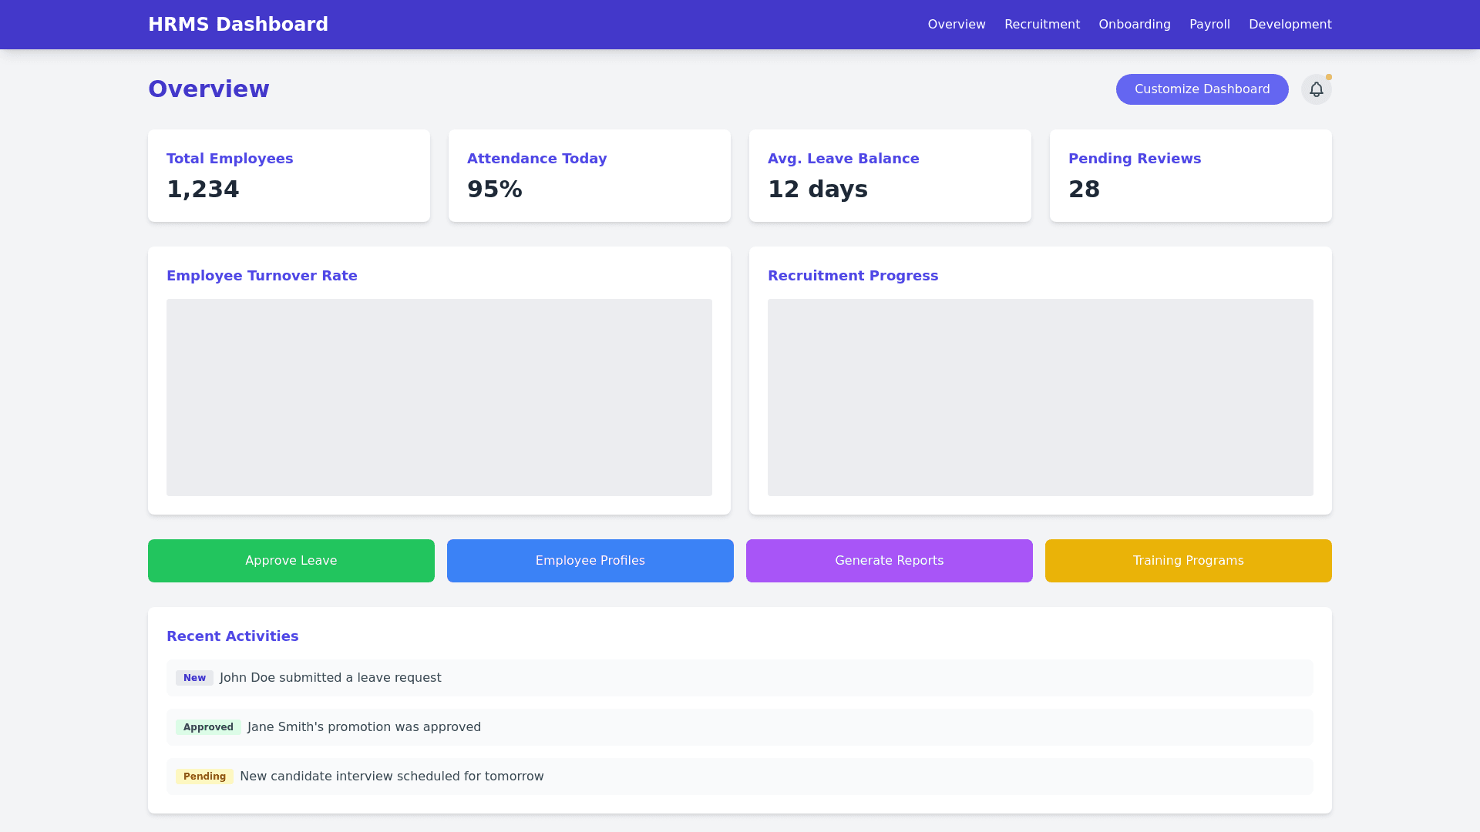
Task: Open the Development navigation link
Action: click(1290, 24)
